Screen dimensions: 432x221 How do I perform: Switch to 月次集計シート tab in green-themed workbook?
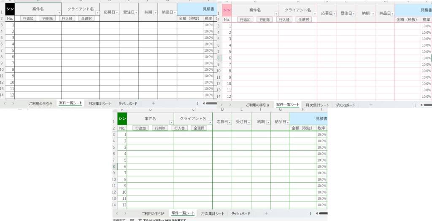213,213
